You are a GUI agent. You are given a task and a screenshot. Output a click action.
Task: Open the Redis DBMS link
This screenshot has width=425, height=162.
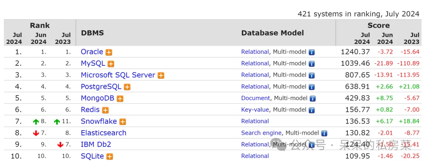pyautogui.click(x=90, y=110)
